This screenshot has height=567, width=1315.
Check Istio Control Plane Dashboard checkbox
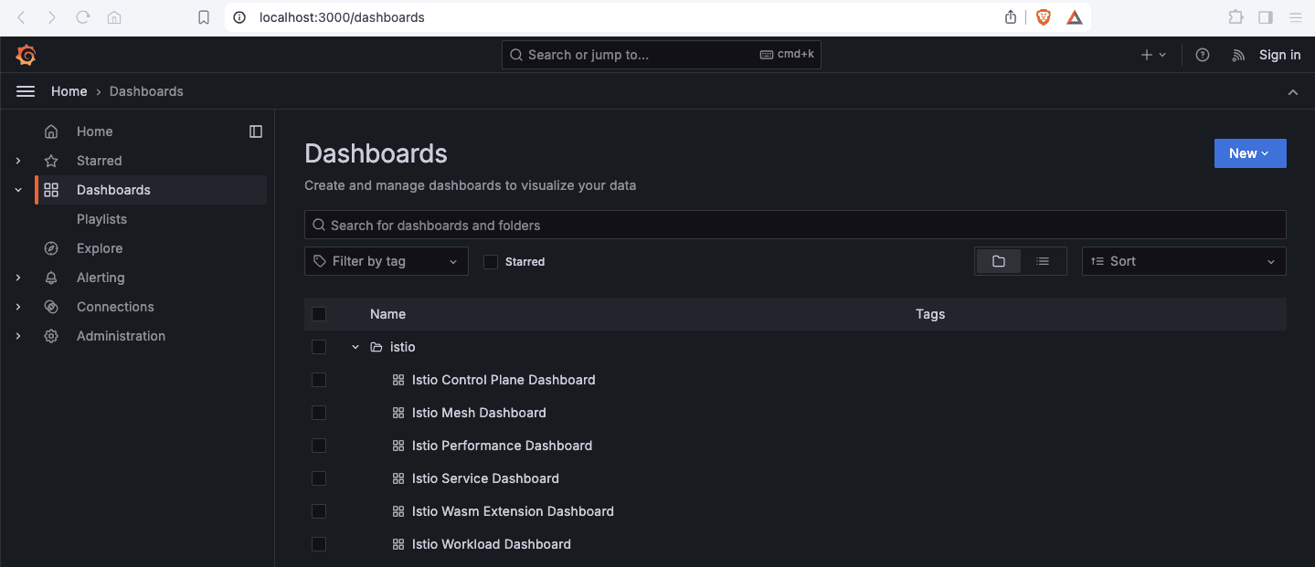coord(319,380)
